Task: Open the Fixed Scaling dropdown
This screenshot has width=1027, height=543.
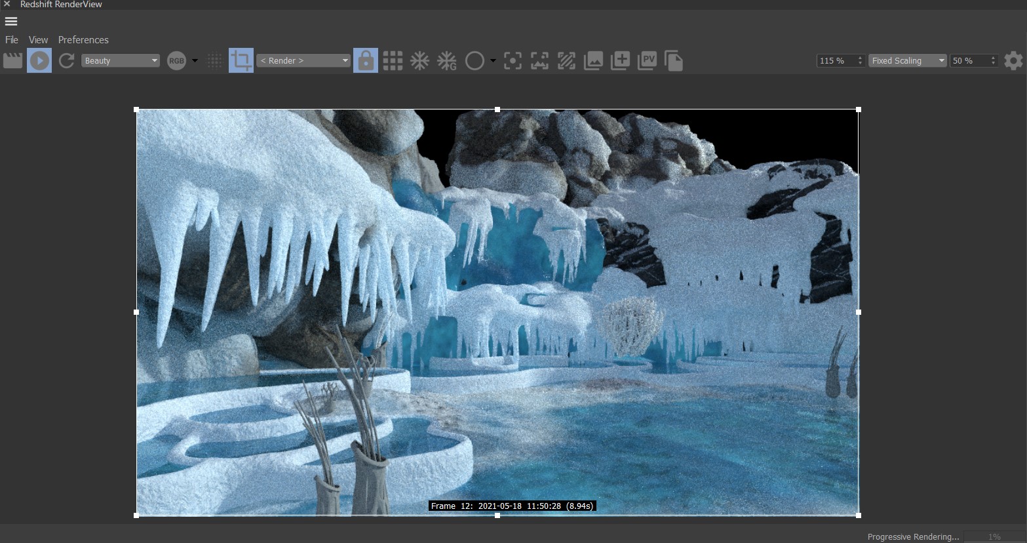Action: click(x=907, y=60)
